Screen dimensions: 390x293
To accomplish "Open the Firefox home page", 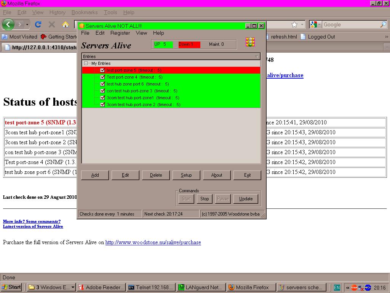I will pos(66,24).
